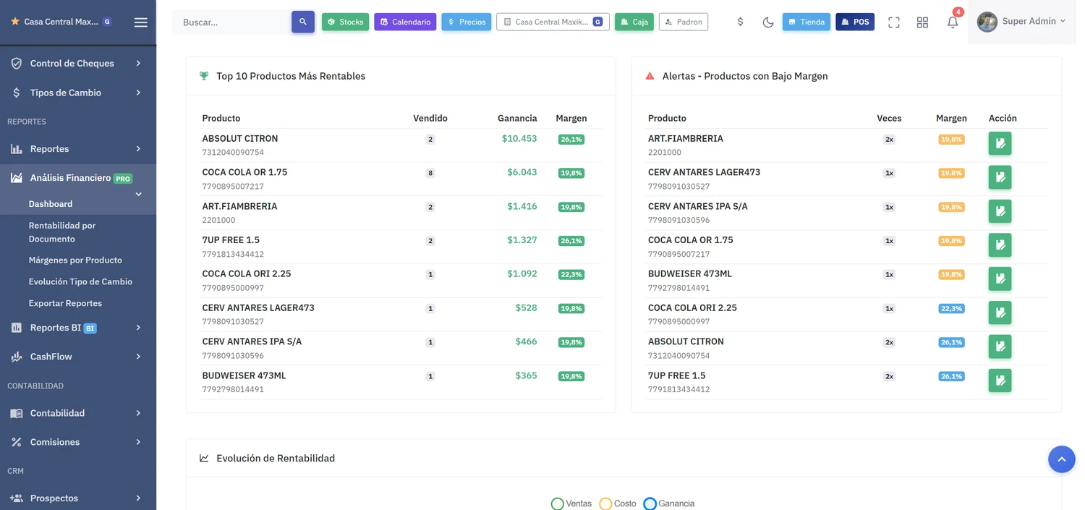Click the Prospectos people icon
The height and width of the screenshot is (510, 1085).
coord(16,498)
